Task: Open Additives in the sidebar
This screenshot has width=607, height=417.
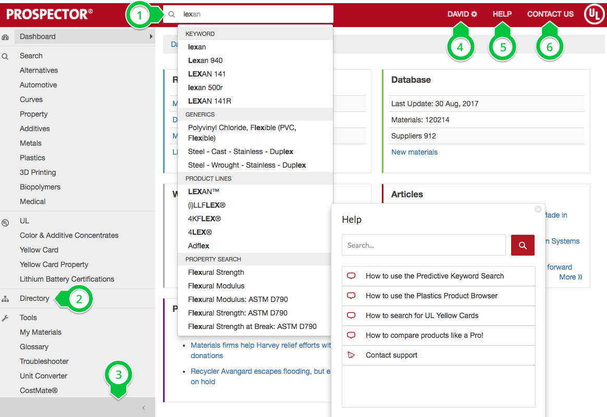Action: pos(34,129)
